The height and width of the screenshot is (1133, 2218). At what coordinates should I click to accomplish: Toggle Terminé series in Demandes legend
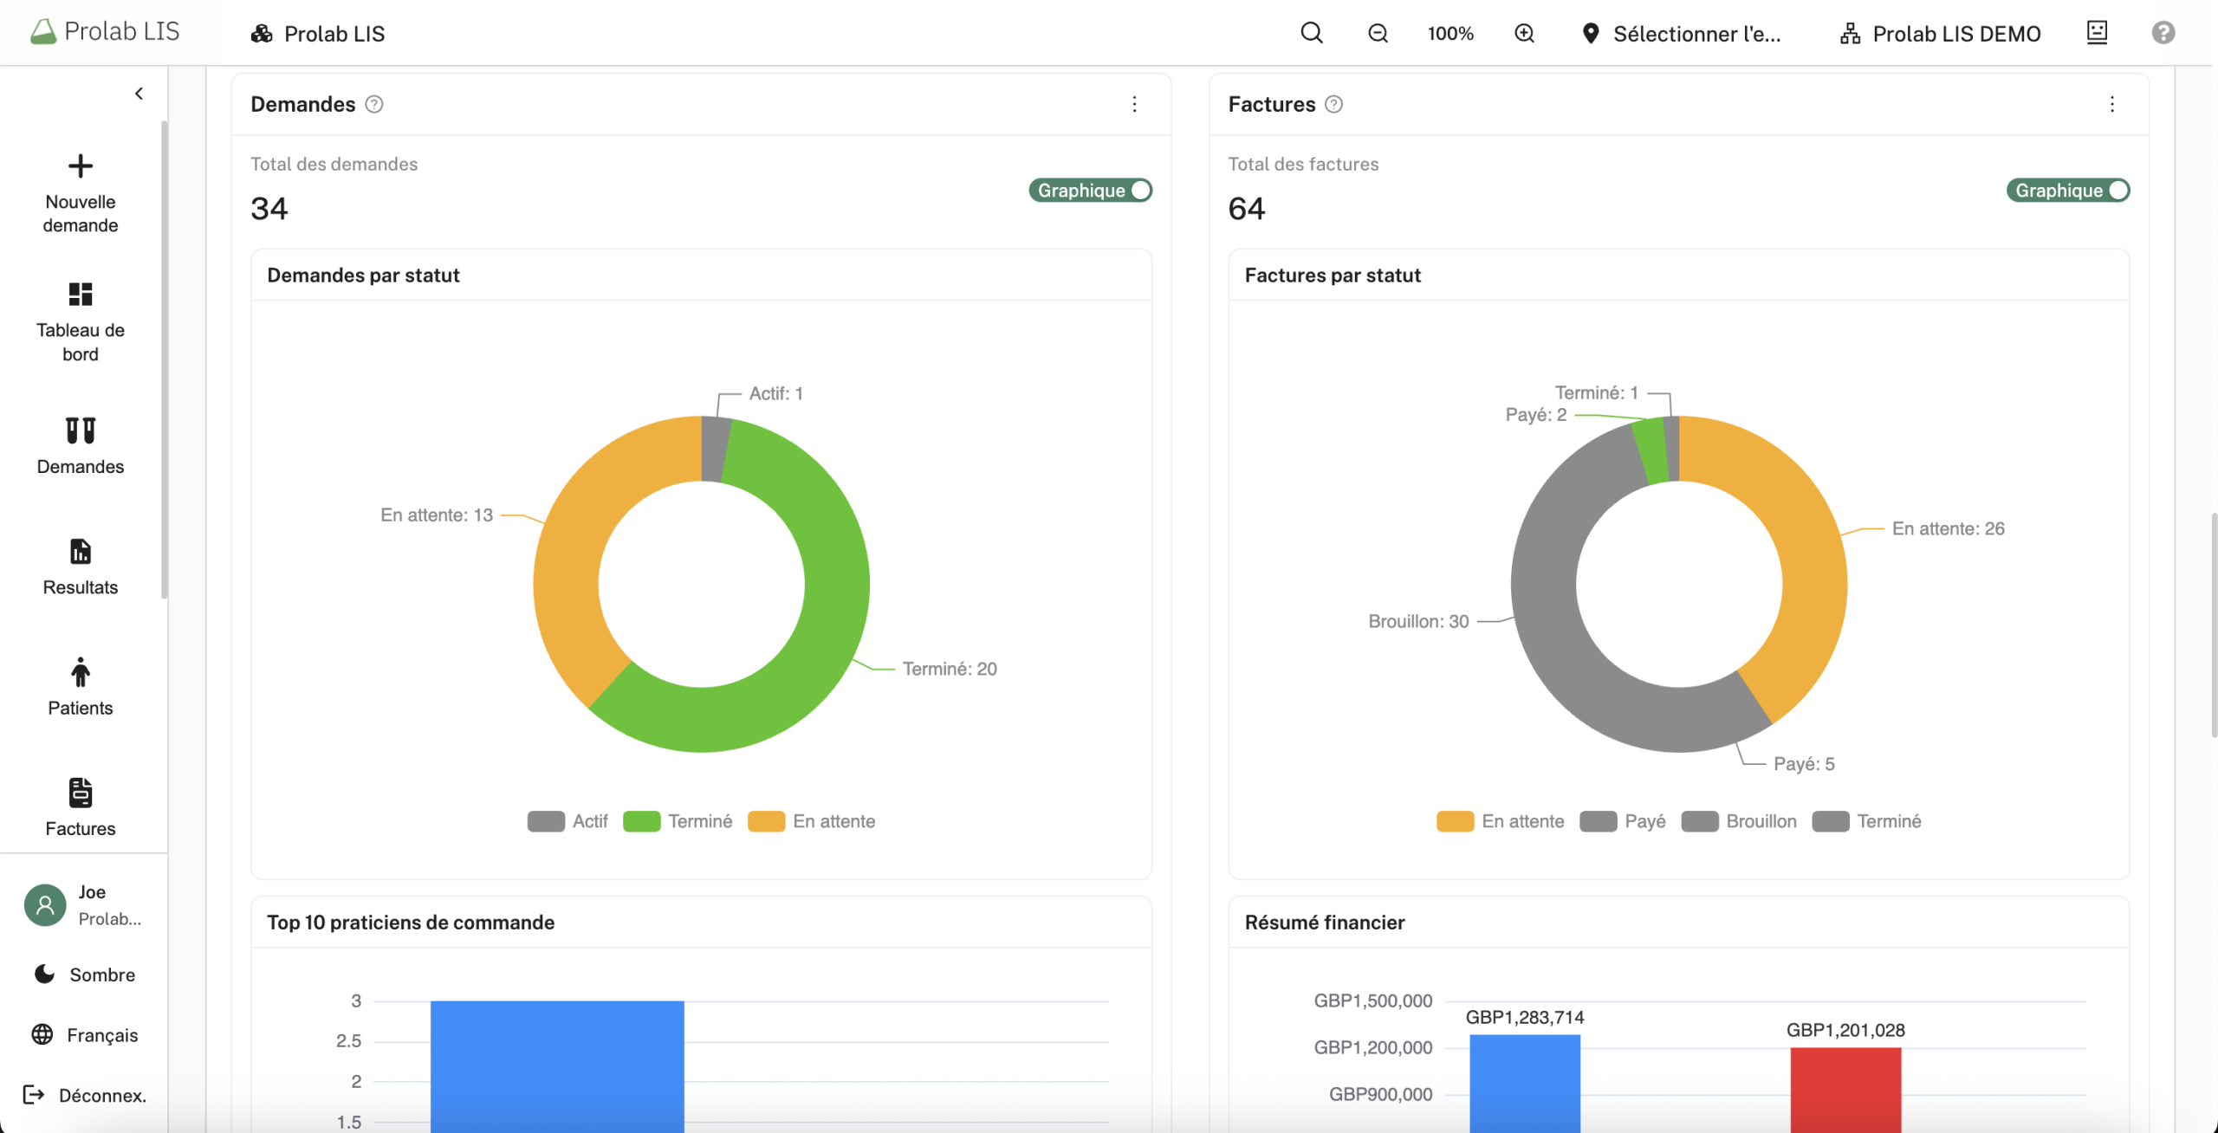[678, 821]
